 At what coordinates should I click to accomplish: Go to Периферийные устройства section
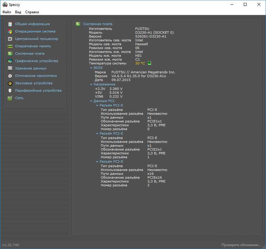click(x=38, y=90)
